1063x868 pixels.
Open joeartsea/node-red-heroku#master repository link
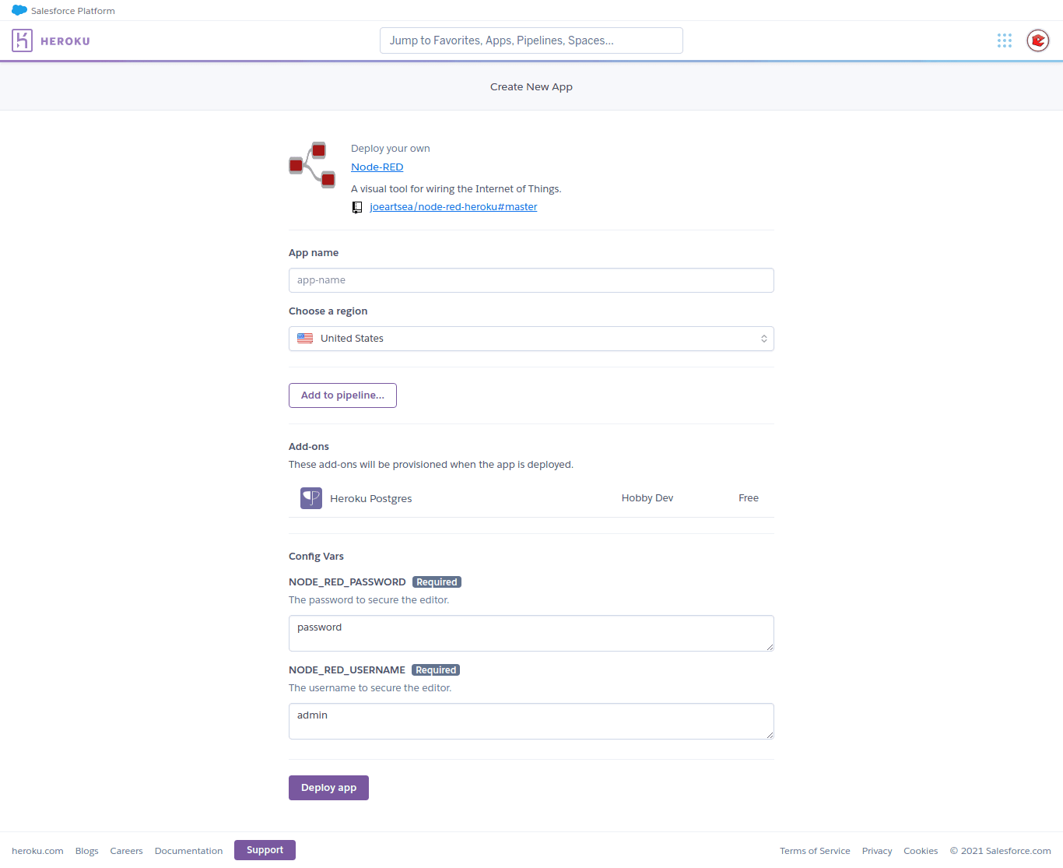(454, 207)
